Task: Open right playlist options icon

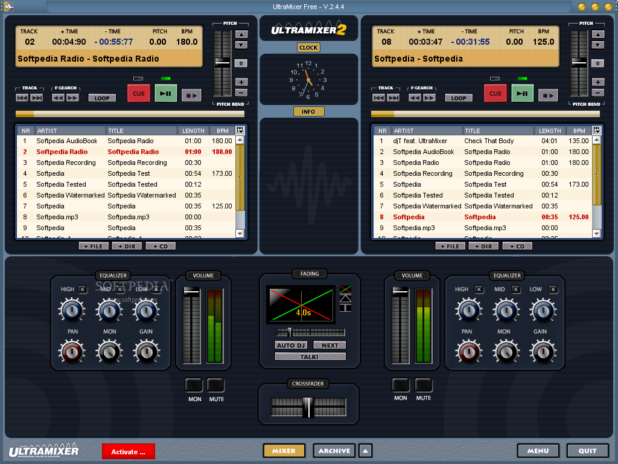Action: point(597,130)
